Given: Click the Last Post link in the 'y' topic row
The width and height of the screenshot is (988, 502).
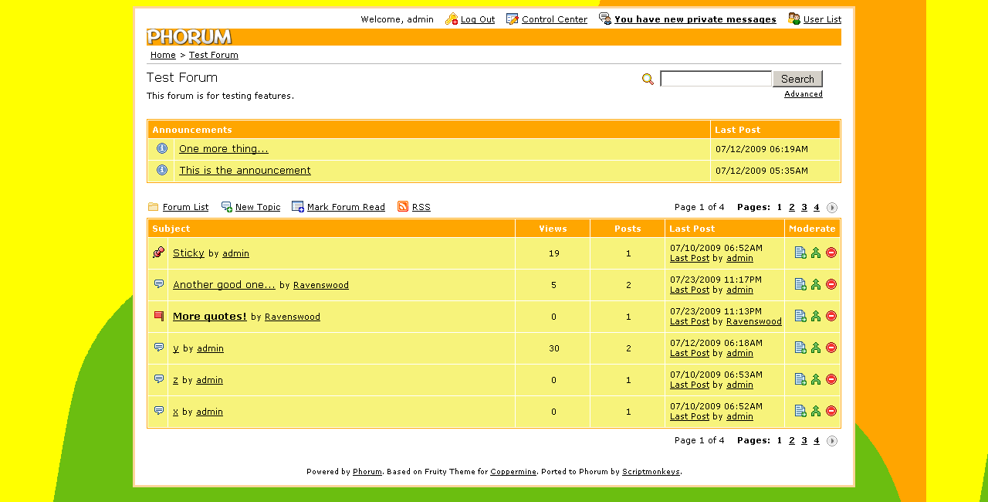Looking at the screenshot, I should tap(689, 353).
